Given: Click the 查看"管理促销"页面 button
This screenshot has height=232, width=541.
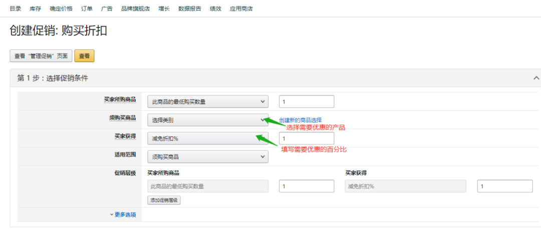Looking at the screenshot, I should (x=41, y=56).
